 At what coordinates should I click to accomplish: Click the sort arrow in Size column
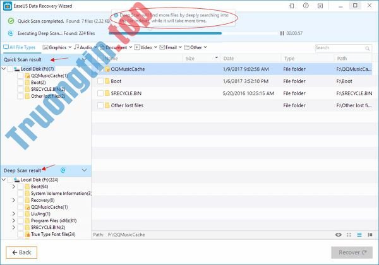(x=216, y=57)
